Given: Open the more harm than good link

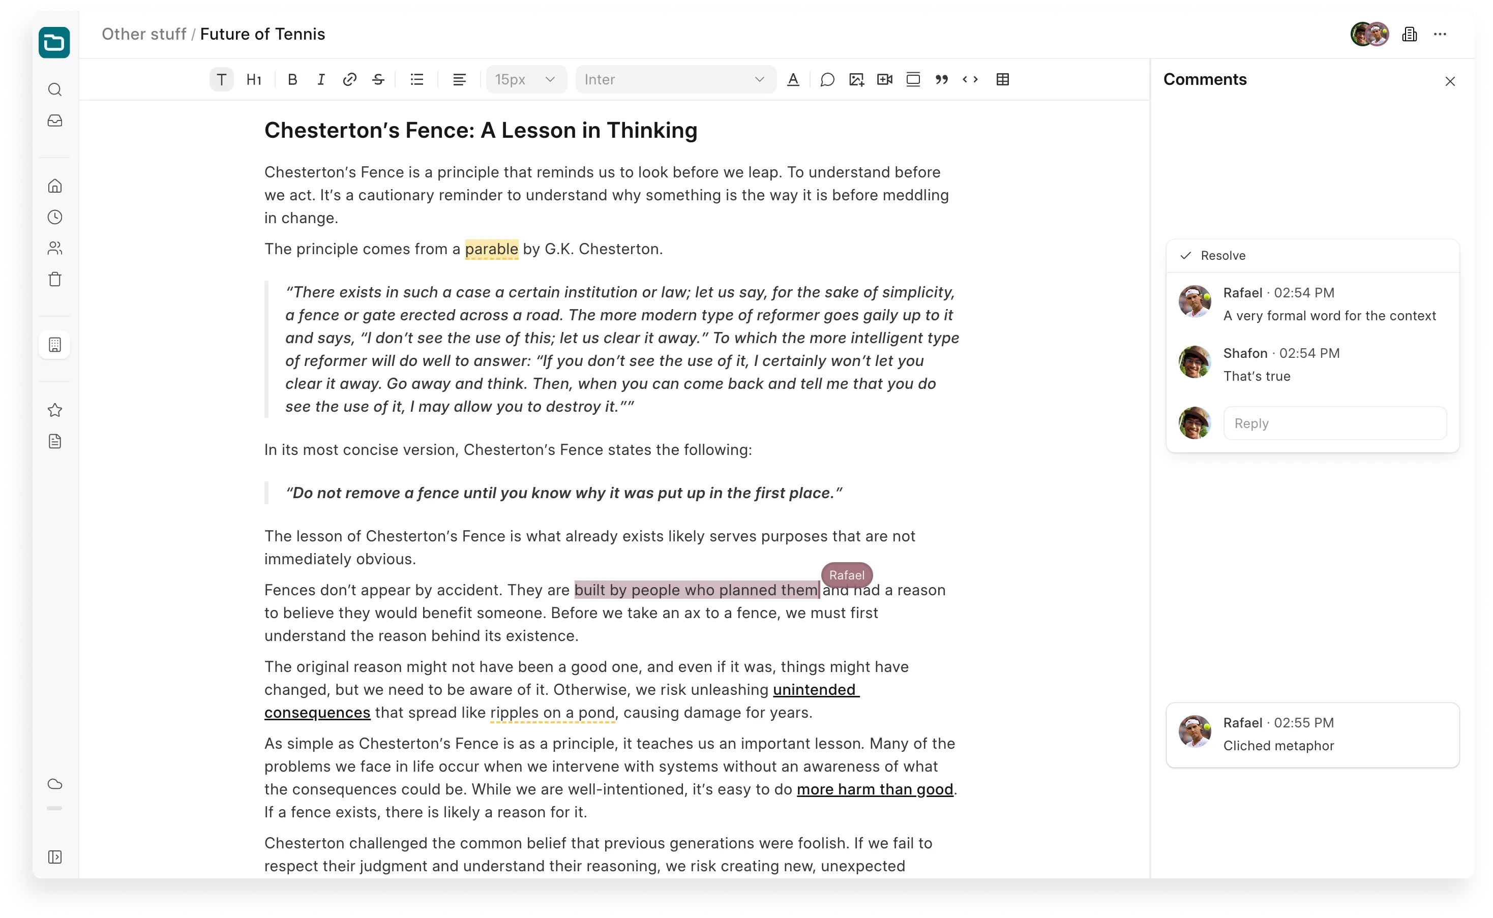Looking at the screenshot, I should [874, 789].
